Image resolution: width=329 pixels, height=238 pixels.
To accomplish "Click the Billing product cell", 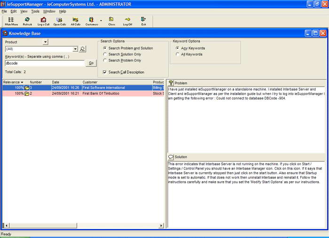I will pyautogui.click(x=158, y=88).
